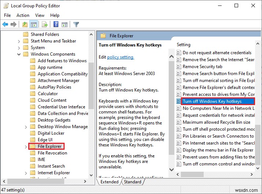
Task: Click the Back arrow toolbar icon
Action: point(5,25)
